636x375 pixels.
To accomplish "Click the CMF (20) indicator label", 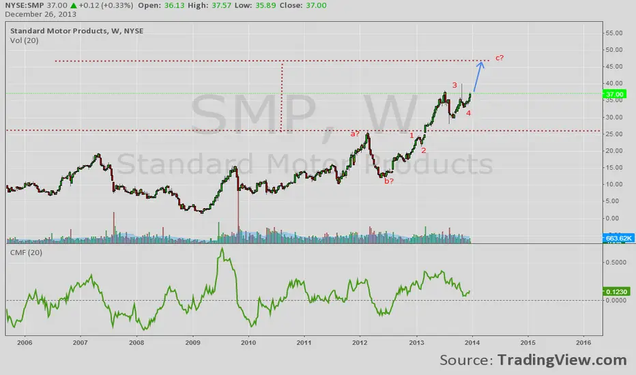I will pyautogui.click(x=26, y=252).
